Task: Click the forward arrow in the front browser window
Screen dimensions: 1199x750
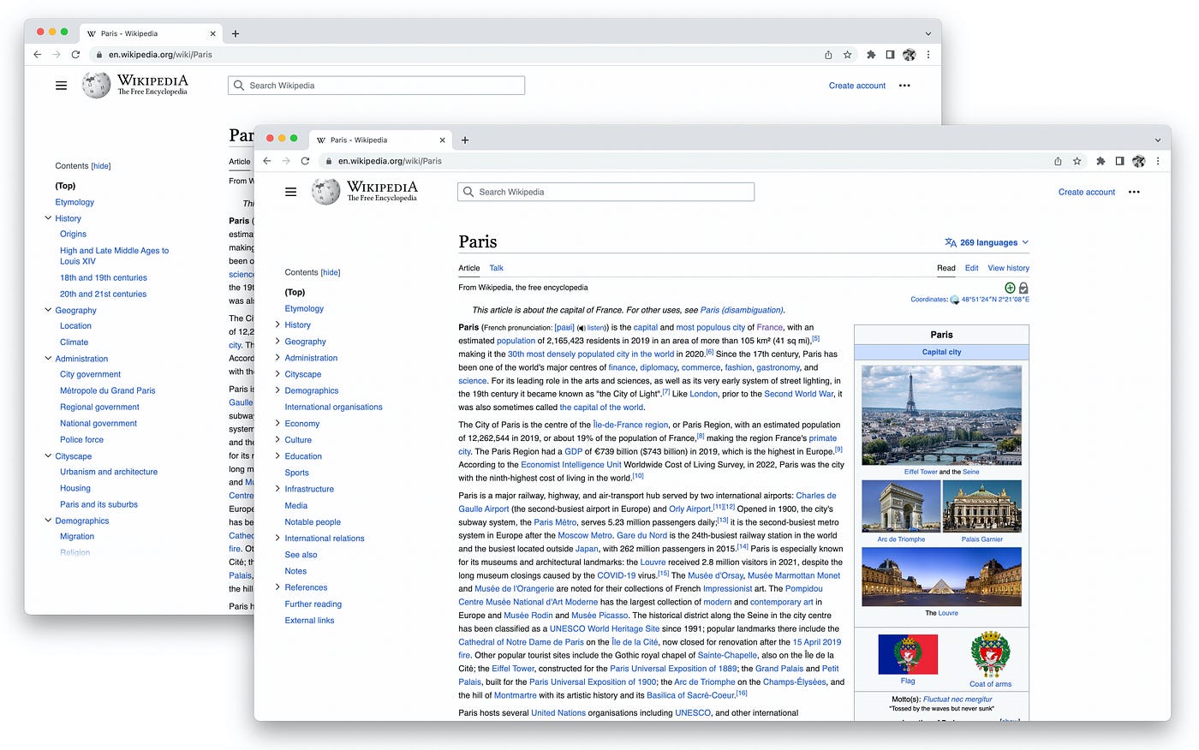Action: point(286,161)
